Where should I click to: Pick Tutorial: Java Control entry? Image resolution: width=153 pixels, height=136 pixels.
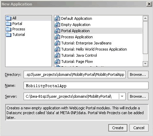click(x=79, y=55)
